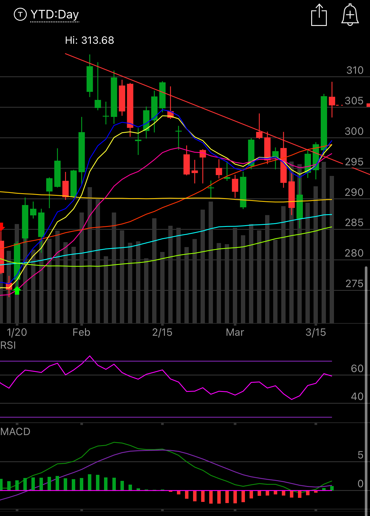Add a price alert with bell icon

(x=350, y=15)
